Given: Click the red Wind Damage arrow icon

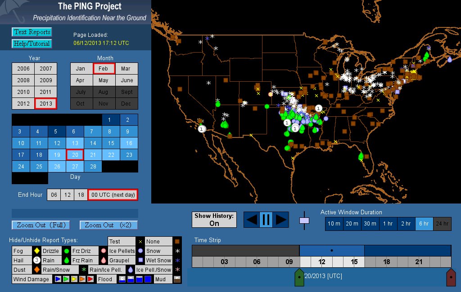Looking at the screenshot, I should pyautogui.click(x=90, y=279).
